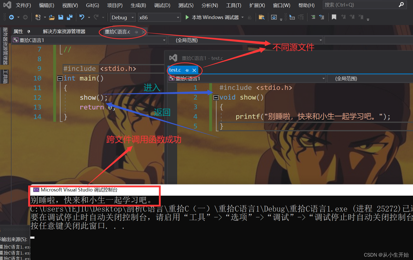
Task: Open the 分析(N) menu
Action: [x=210, y=5]
